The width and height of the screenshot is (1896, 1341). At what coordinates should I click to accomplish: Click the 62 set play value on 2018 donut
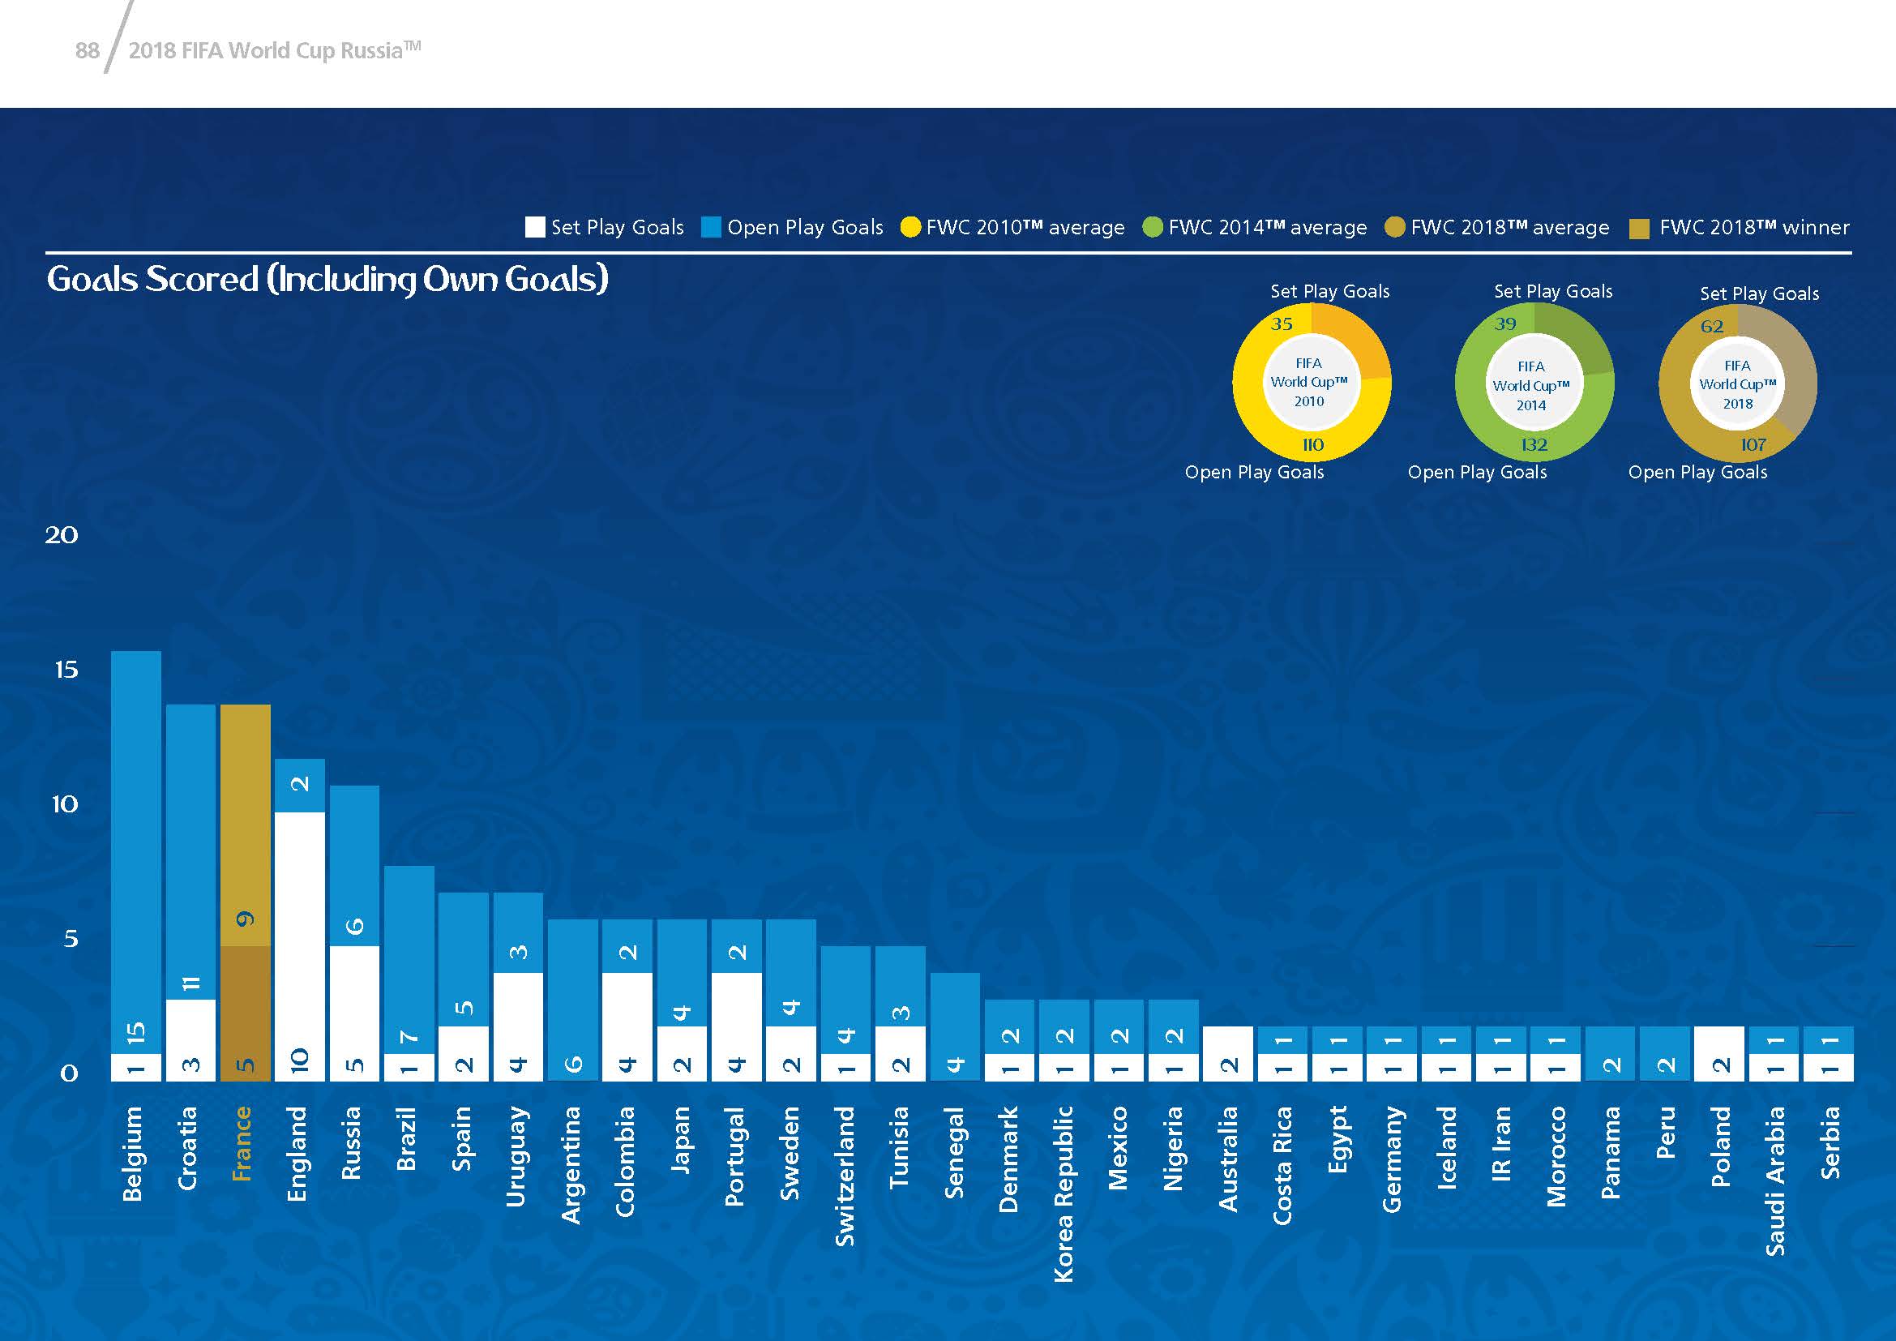click(x=1712, y=326)
